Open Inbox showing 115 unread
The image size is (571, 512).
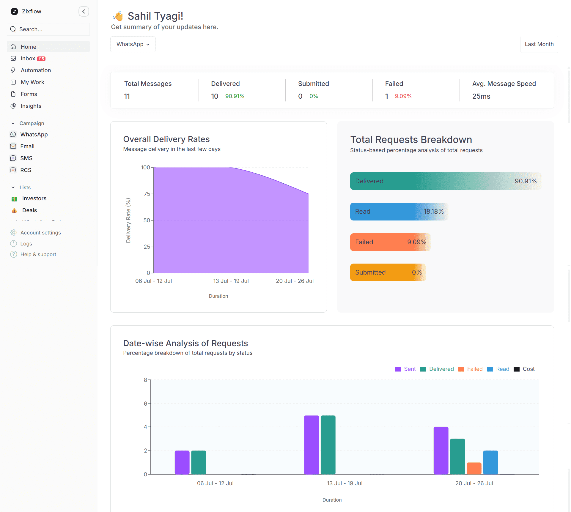pyautogui.click(x=28, y=58)
